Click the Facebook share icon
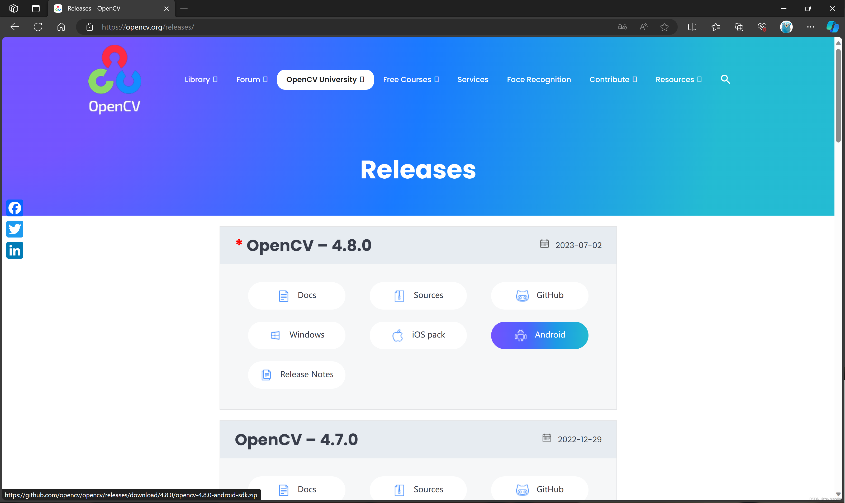This screenshot has height=503, width=845. click(15, 208)
